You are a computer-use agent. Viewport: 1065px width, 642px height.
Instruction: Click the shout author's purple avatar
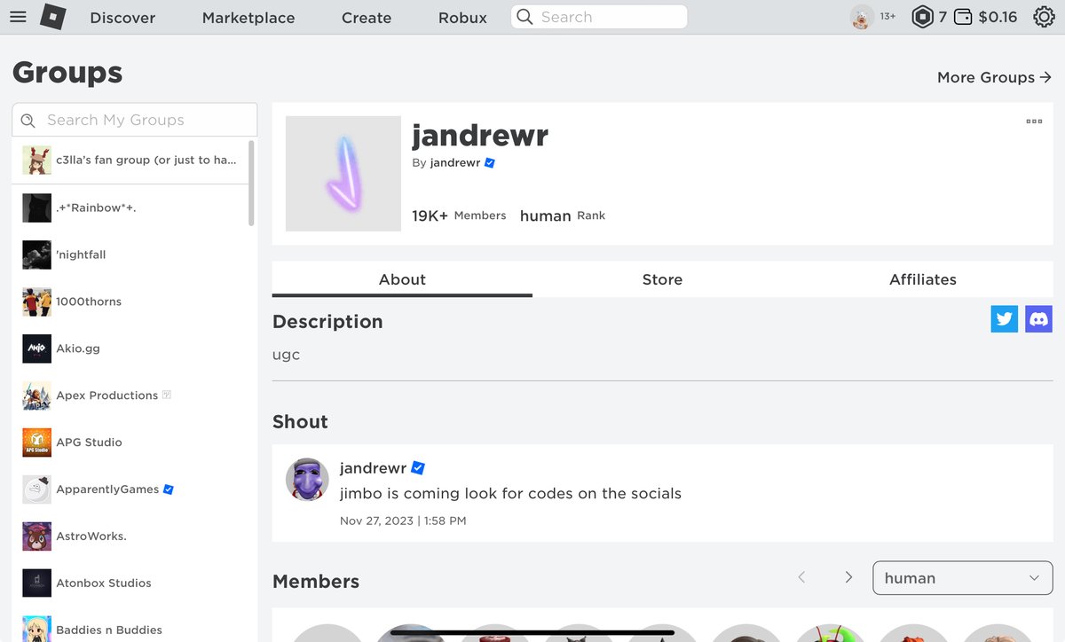(307, 480)
